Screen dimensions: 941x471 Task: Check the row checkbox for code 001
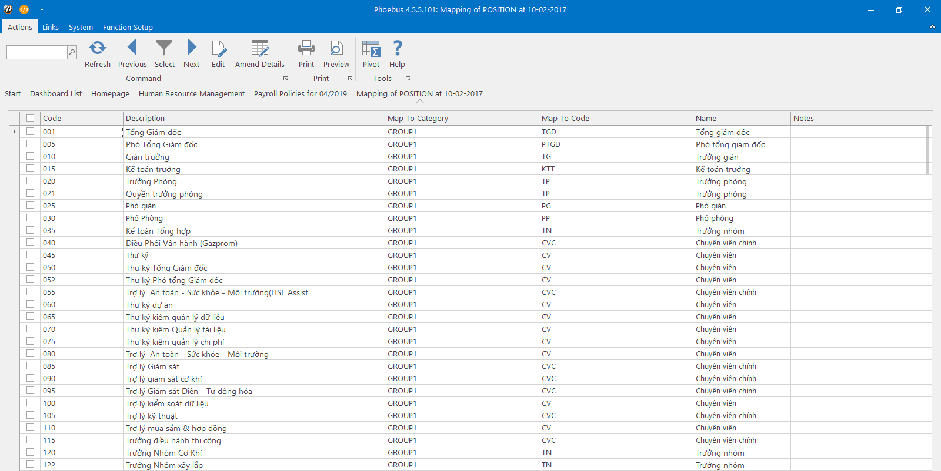point(30,132)
